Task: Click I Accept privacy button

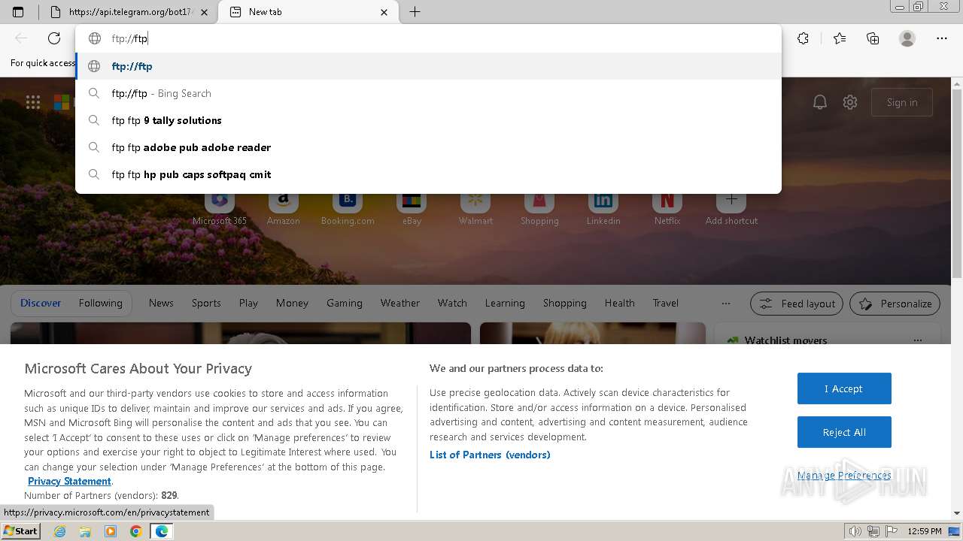Action: click(x=844, y=388)
